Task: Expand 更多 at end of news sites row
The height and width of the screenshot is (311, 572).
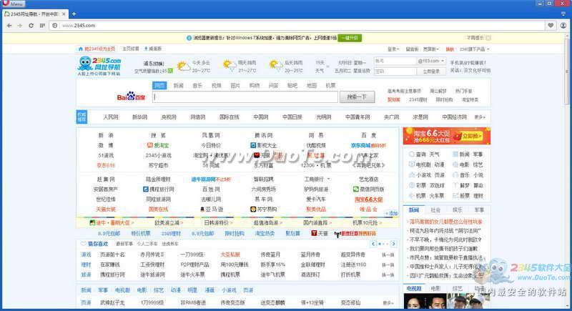Action: pyautogui.click(x=479, y=117)
